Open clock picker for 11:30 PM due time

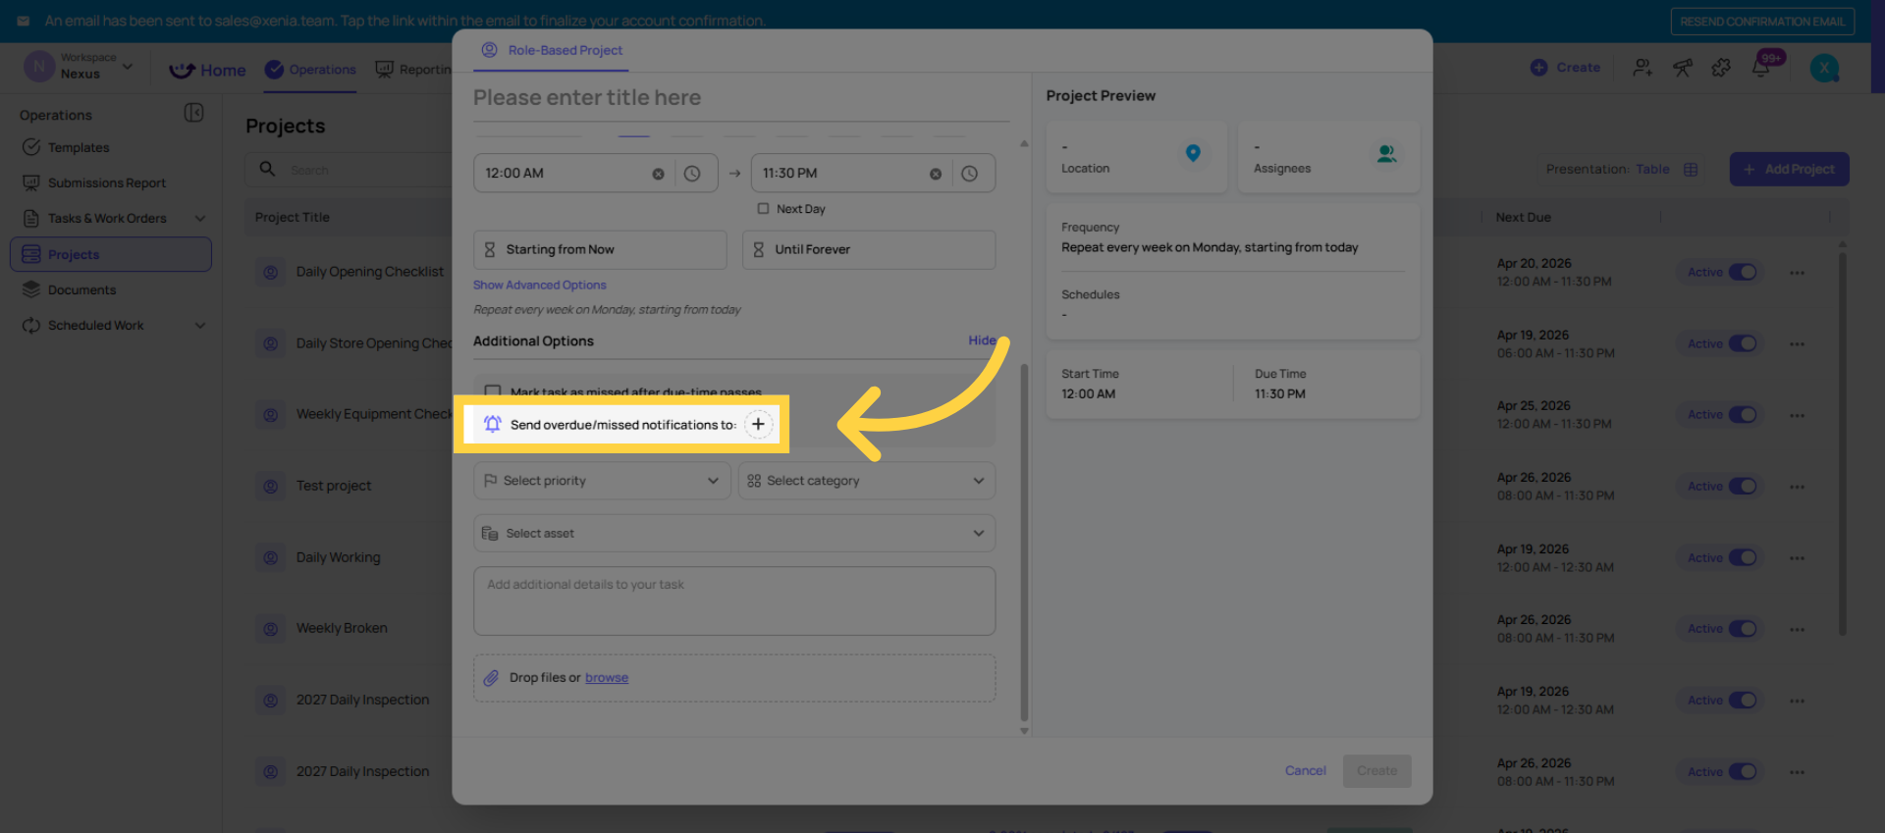click(x=970, y=174)
